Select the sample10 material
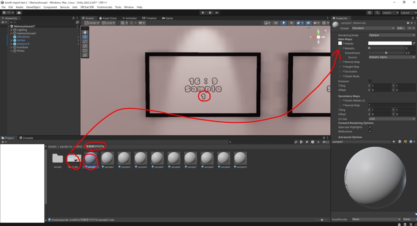The width and height of the screenshot is (417, 226). (x=240, y=160)
